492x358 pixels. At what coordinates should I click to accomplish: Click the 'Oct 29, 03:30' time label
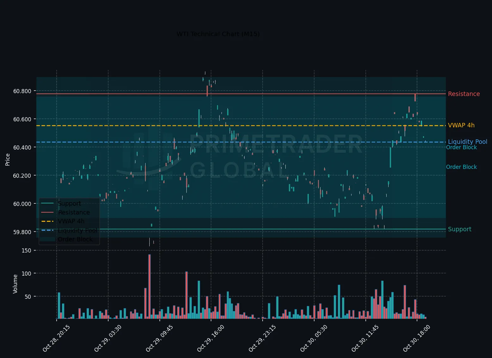[x=108, y=338]
